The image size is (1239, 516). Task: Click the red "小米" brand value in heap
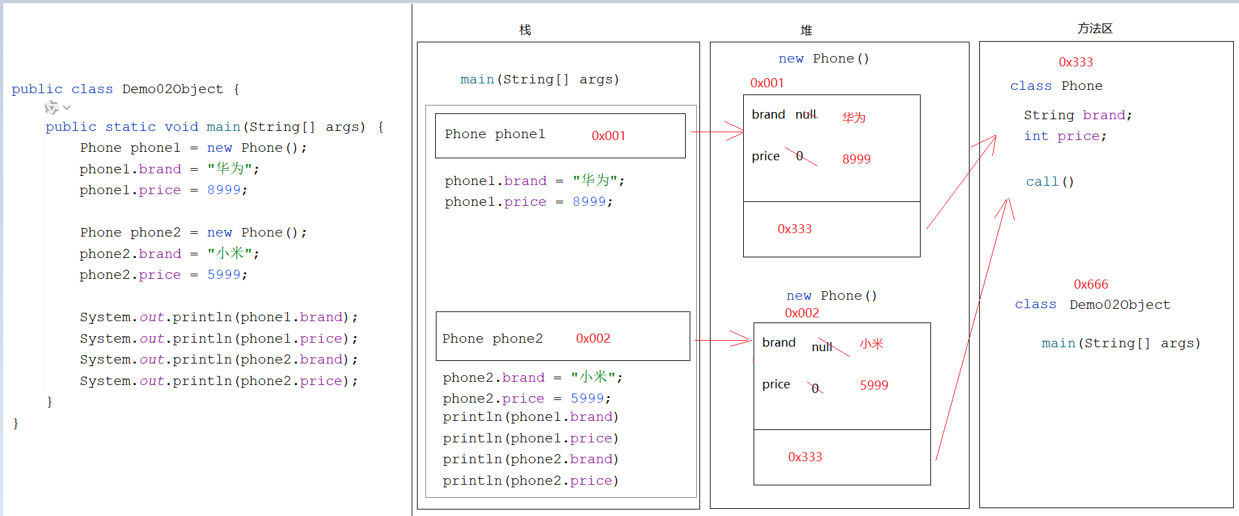click(871, 344)
